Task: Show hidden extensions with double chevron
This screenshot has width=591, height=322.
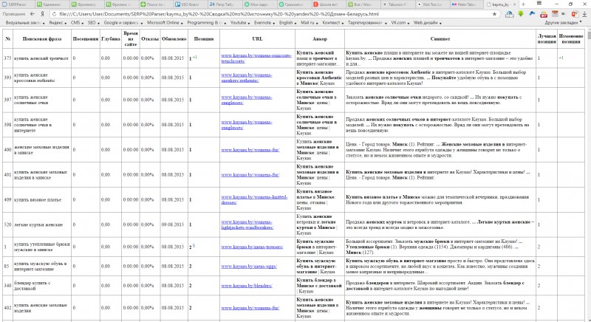Action: click(563, 14)
